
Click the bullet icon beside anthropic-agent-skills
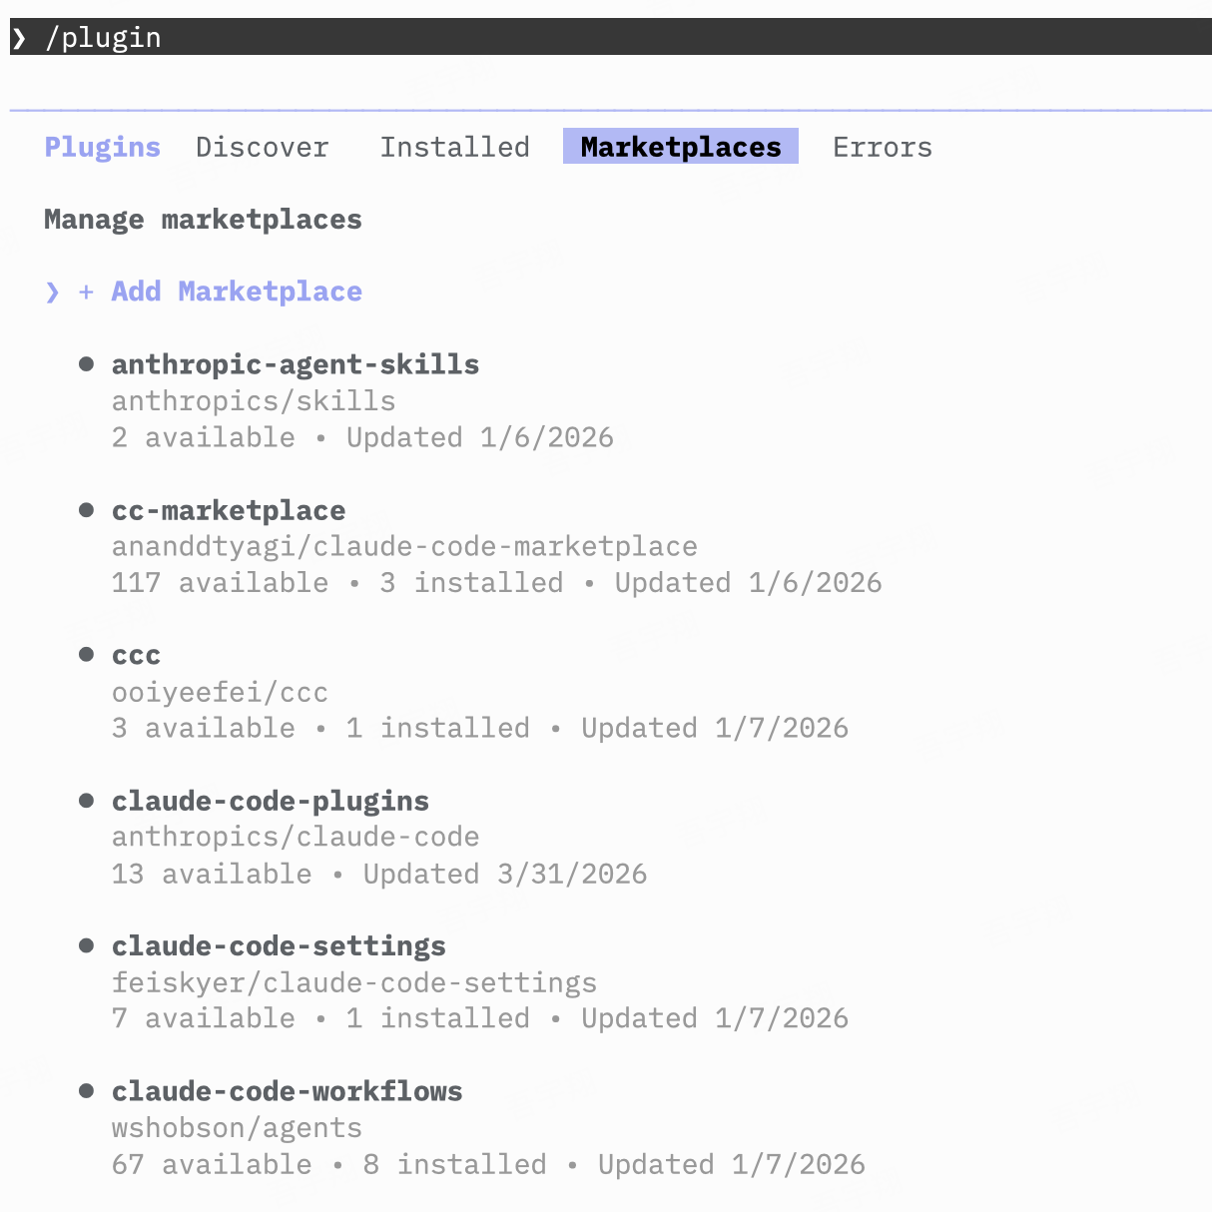coord(87,364)
